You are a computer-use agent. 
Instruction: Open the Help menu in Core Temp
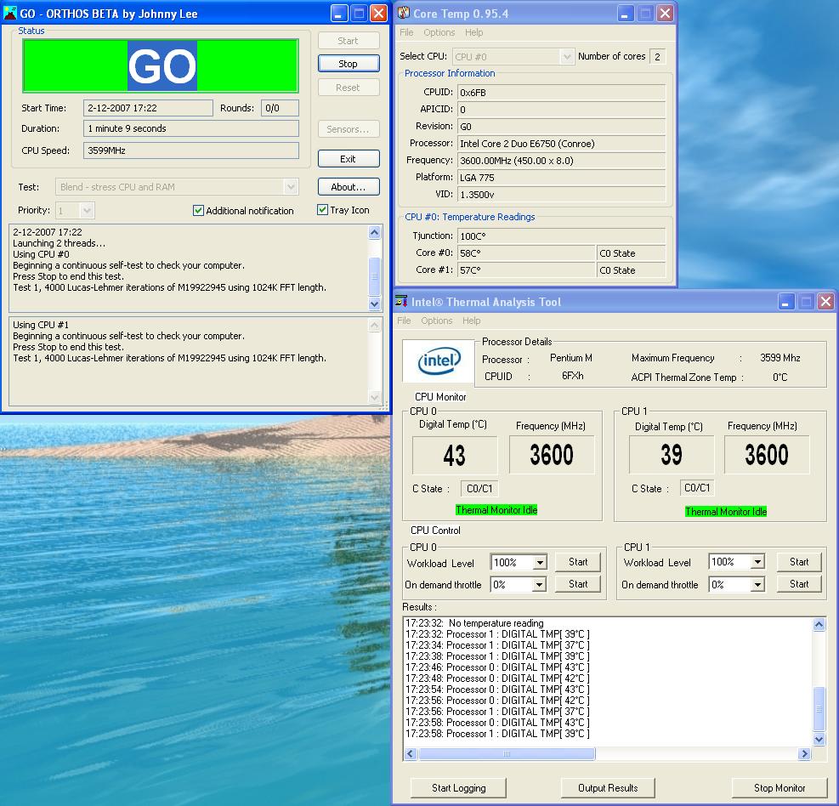[x=474, y=32]
